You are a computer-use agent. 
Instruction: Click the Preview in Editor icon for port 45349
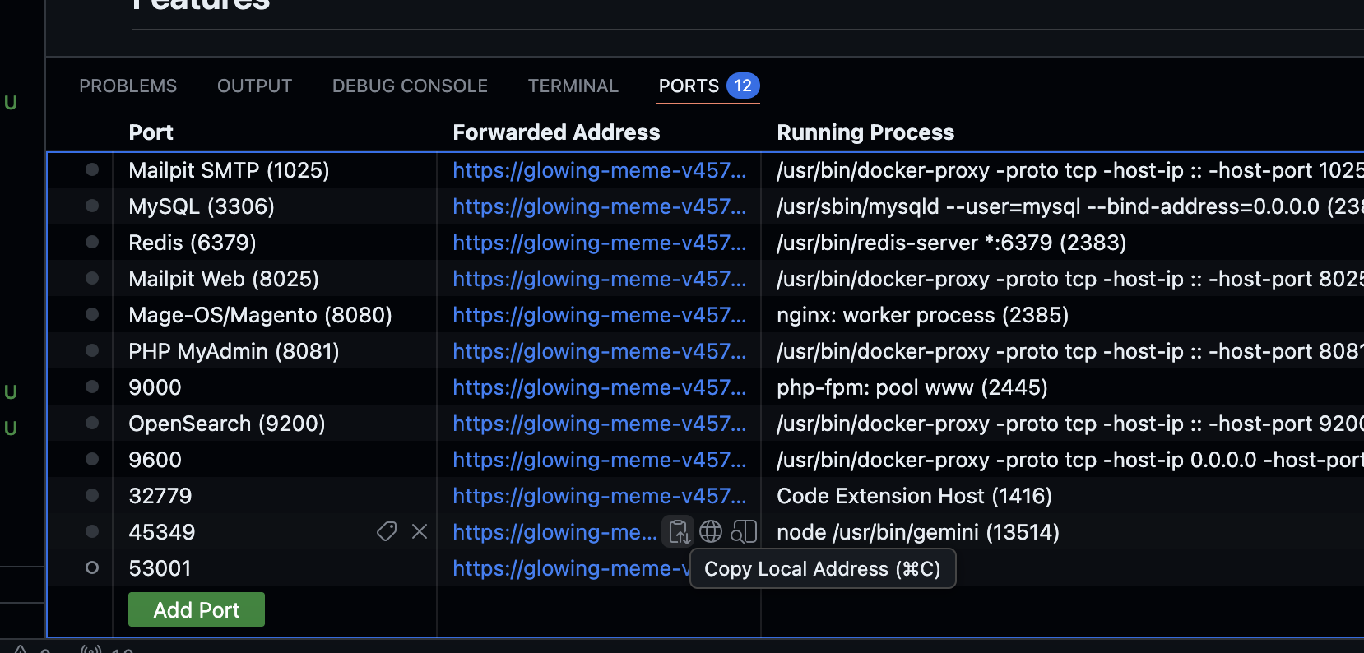[x=744, y=532]
